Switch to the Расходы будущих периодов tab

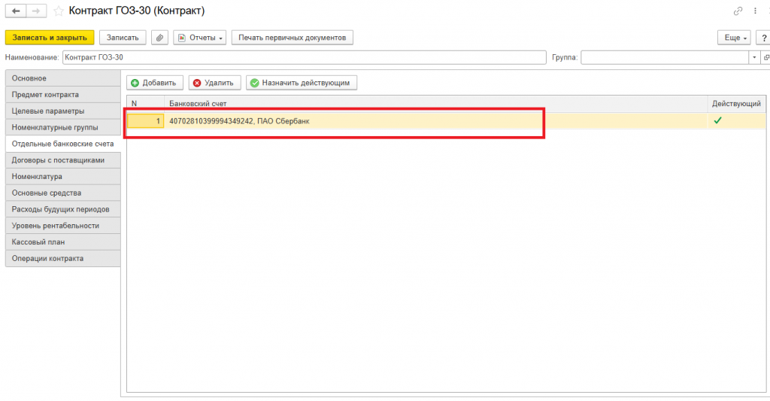[x=63, y=209]
